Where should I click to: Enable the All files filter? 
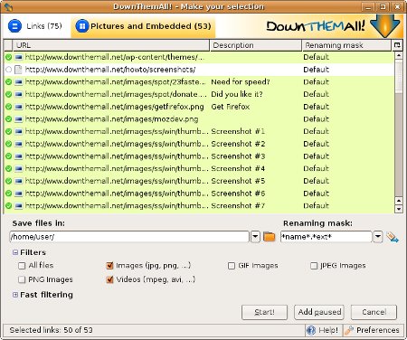pos(22,266)
